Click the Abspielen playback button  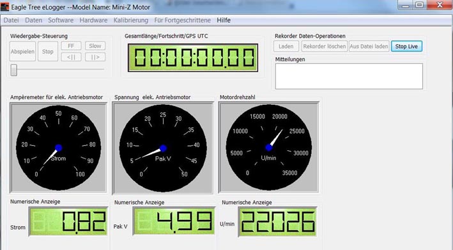coord(22,51)
